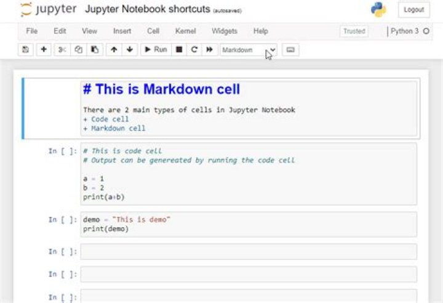Restart the kernel with circular arrow

194,50
